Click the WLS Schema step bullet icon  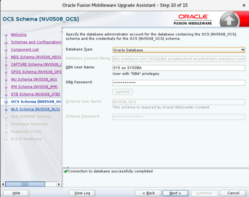click(x=6, y=109)
